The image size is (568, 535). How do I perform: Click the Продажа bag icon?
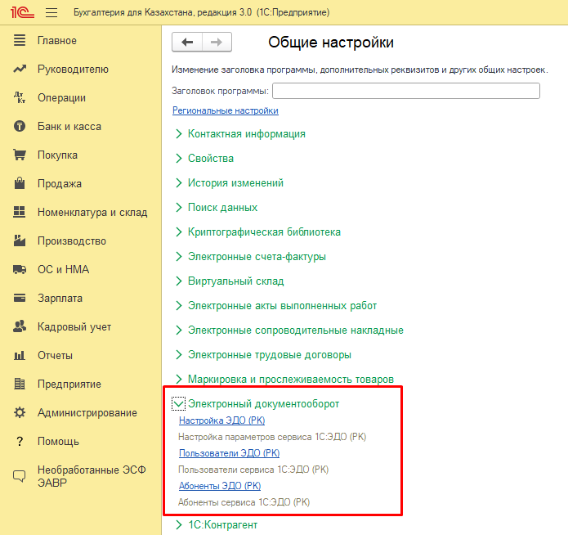tap(20, 183)
